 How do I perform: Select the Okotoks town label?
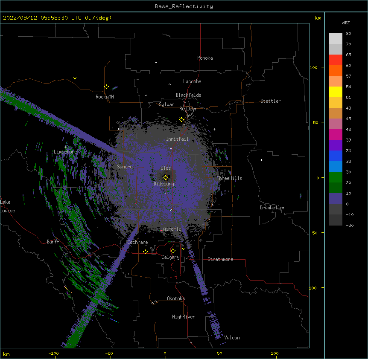click(x=176, y=298)
